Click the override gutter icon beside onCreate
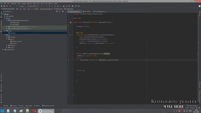The height and width of the screenshot is (113, 201). [x=70, y=35]
